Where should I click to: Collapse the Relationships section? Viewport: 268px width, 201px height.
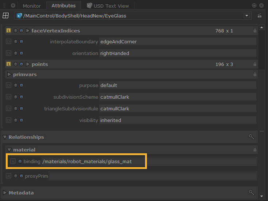coord(5,137)
